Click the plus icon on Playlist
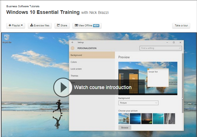Viewport: 197px width, 137px height. click(10, 25)
